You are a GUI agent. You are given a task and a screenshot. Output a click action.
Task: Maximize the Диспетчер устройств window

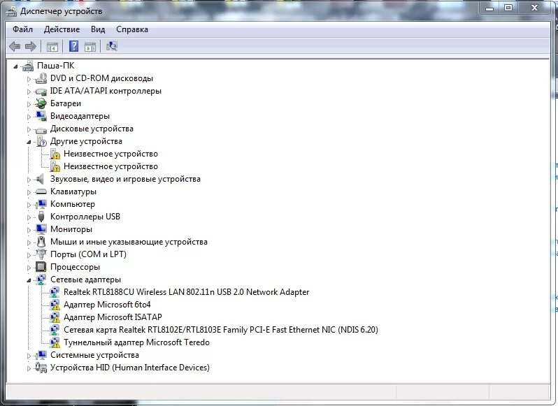click(x=508, y=8)
